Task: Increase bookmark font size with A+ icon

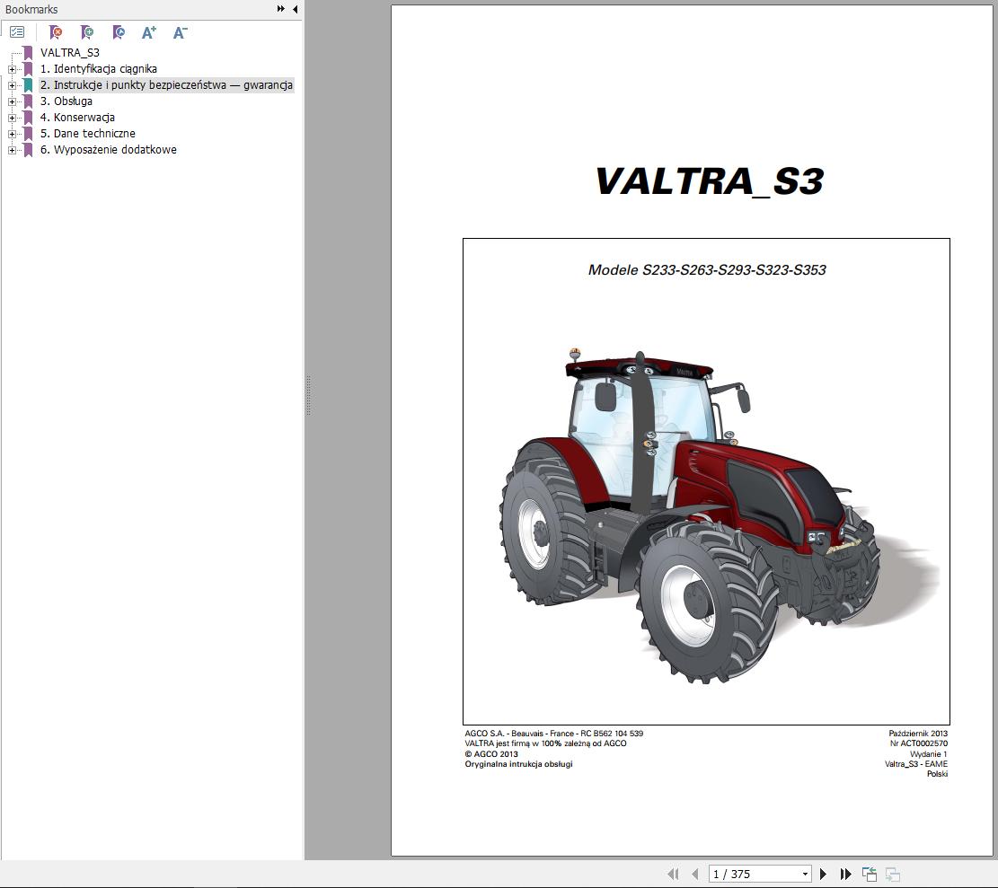Action: (149, 32)
